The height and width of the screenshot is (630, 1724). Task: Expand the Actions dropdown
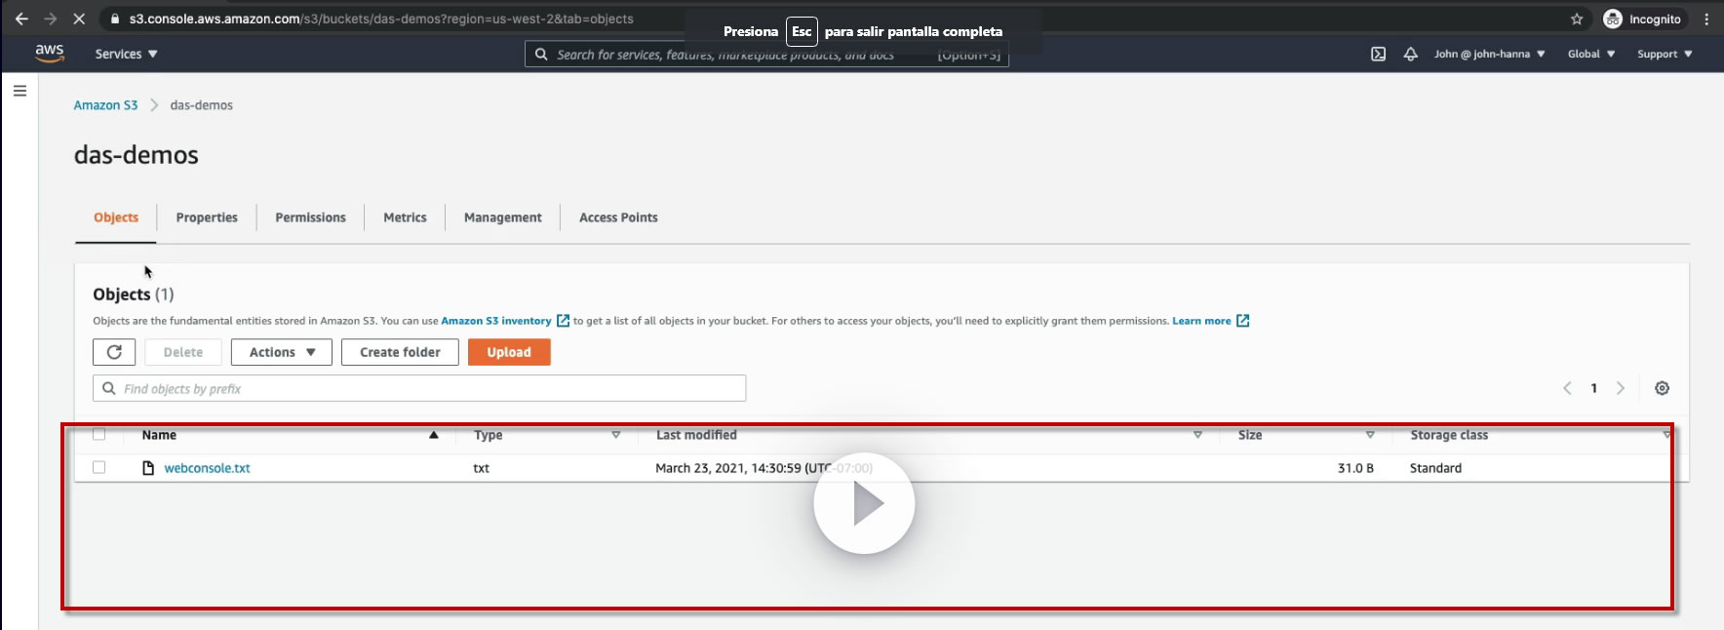point(282,352)
